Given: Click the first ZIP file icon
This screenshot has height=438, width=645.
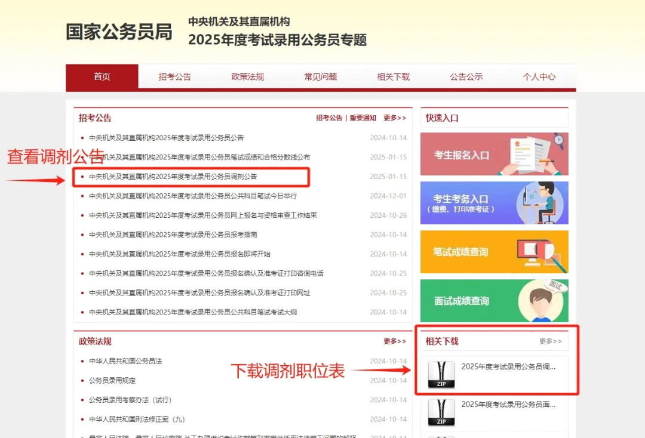Looking at the screenshot, I should (441, 375).
